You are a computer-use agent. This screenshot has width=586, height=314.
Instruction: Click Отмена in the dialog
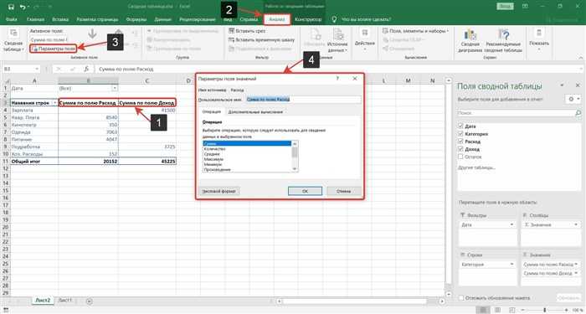tap(344, 191)
